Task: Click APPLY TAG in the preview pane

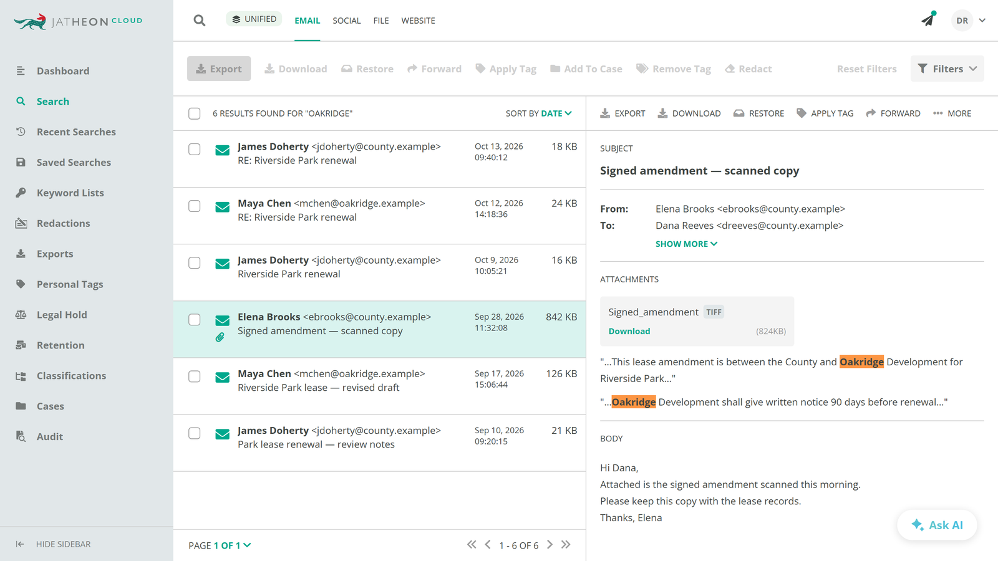Action: point(825,113)
